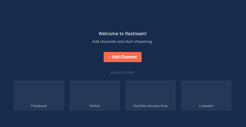Select the Facebook suggestion card

(x=39, y=96)
